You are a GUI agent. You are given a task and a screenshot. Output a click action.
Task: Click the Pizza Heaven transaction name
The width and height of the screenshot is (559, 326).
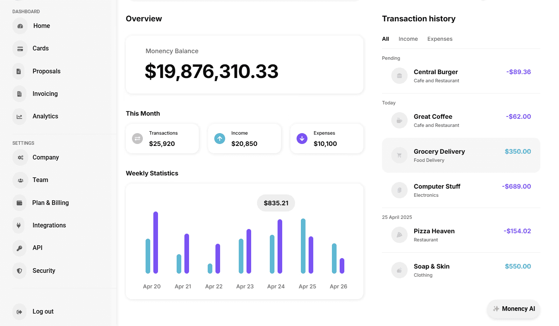[x=434, y=231]
